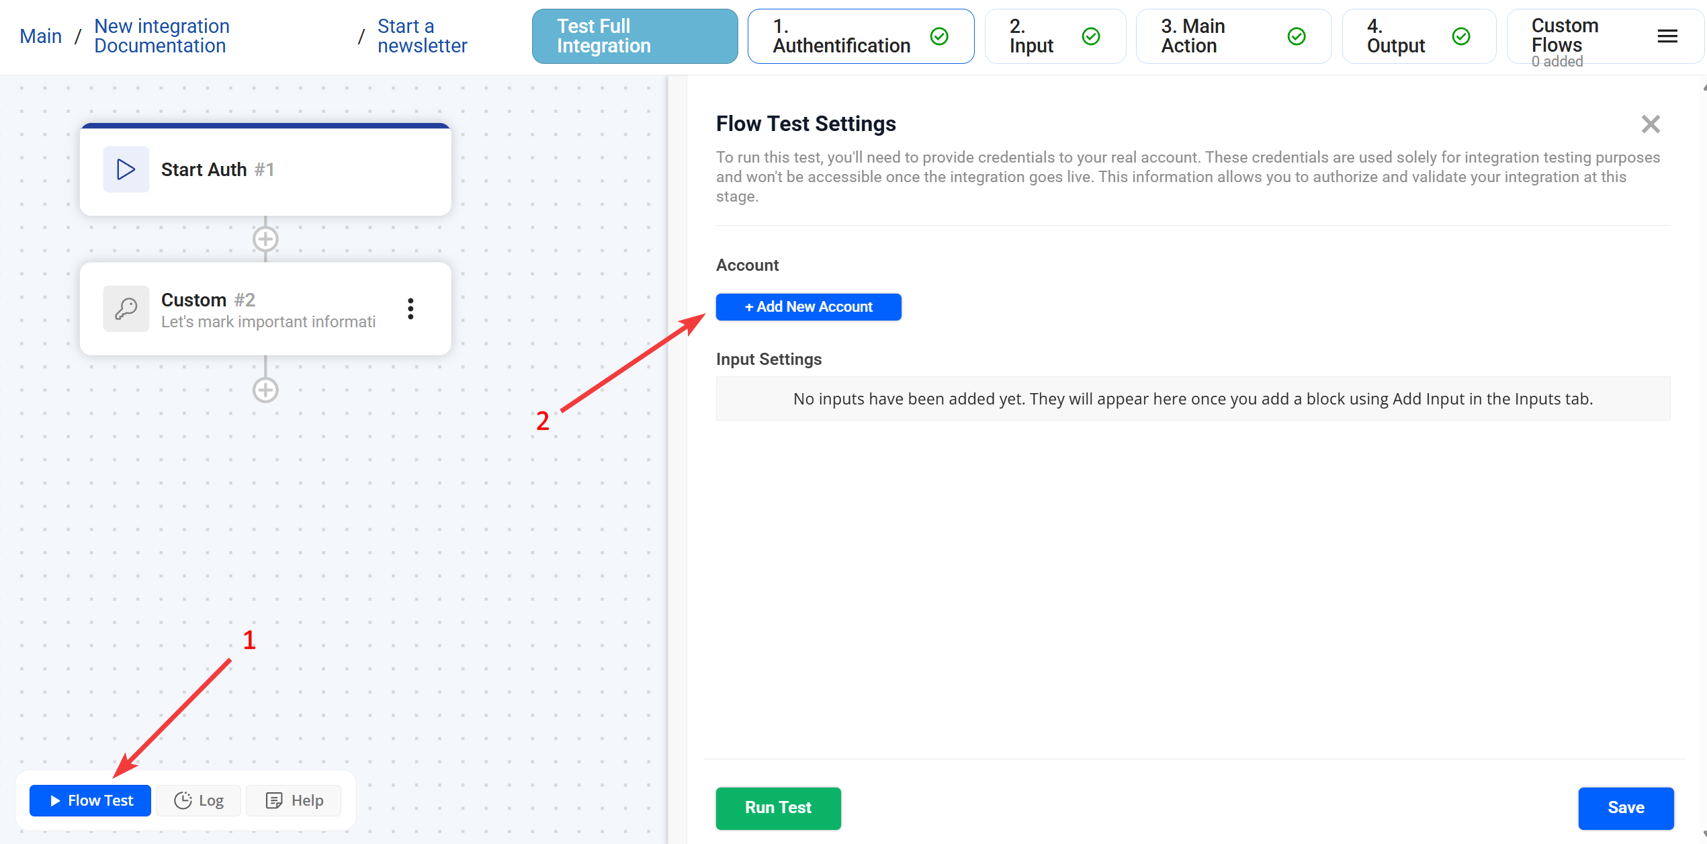Screen dimensions: 1707x844
Task: Open the Log clock icon button
Action: 199,800
